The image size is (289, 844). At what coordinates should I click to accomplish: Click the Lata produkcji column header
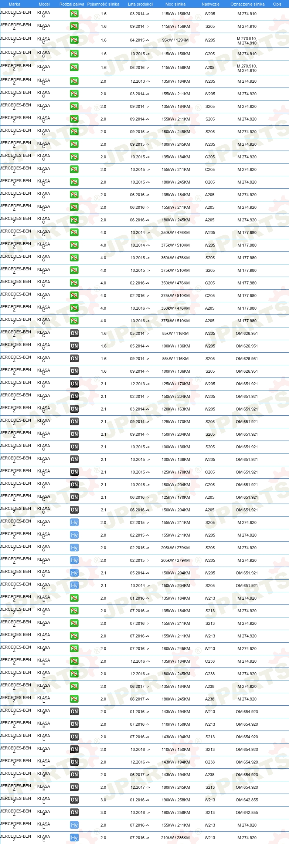pyautogui.click(x=140, y=4)
